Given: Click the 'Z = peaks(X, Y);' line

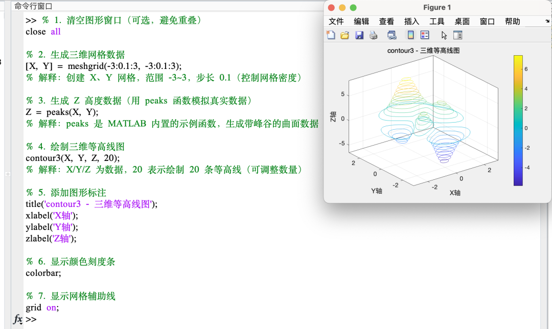Looking at the screenshot, I should pos(62,112).
